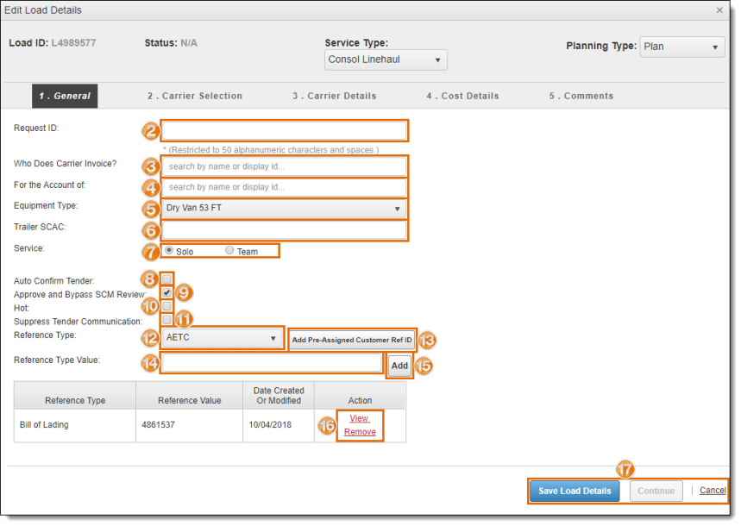
Task: Click Add Pre-Assigned Customer Ref ID button
Action: 352,340
